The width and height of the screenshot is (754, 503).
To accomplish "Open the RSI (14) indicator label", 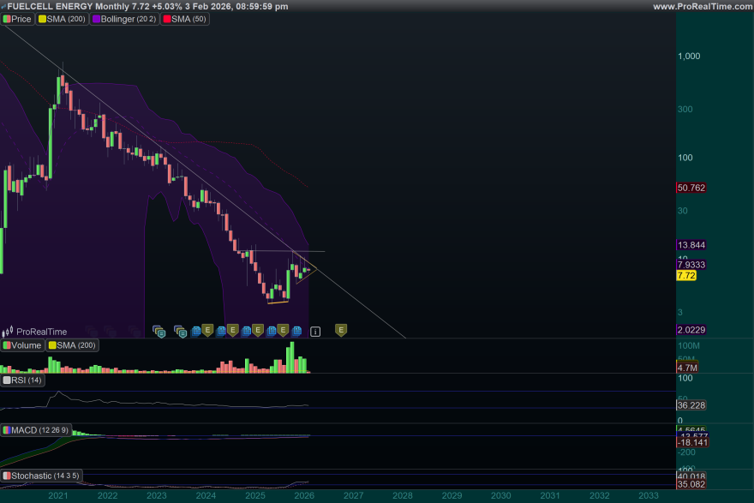I will 23,380.
